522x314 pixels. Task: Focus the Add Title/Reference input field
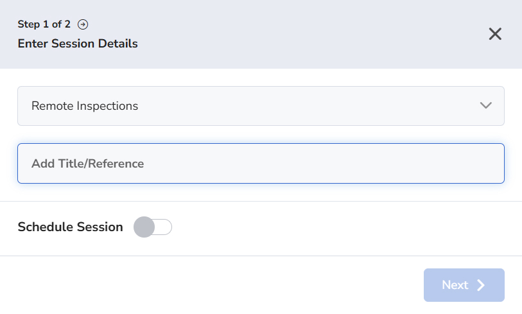(261, 164)
